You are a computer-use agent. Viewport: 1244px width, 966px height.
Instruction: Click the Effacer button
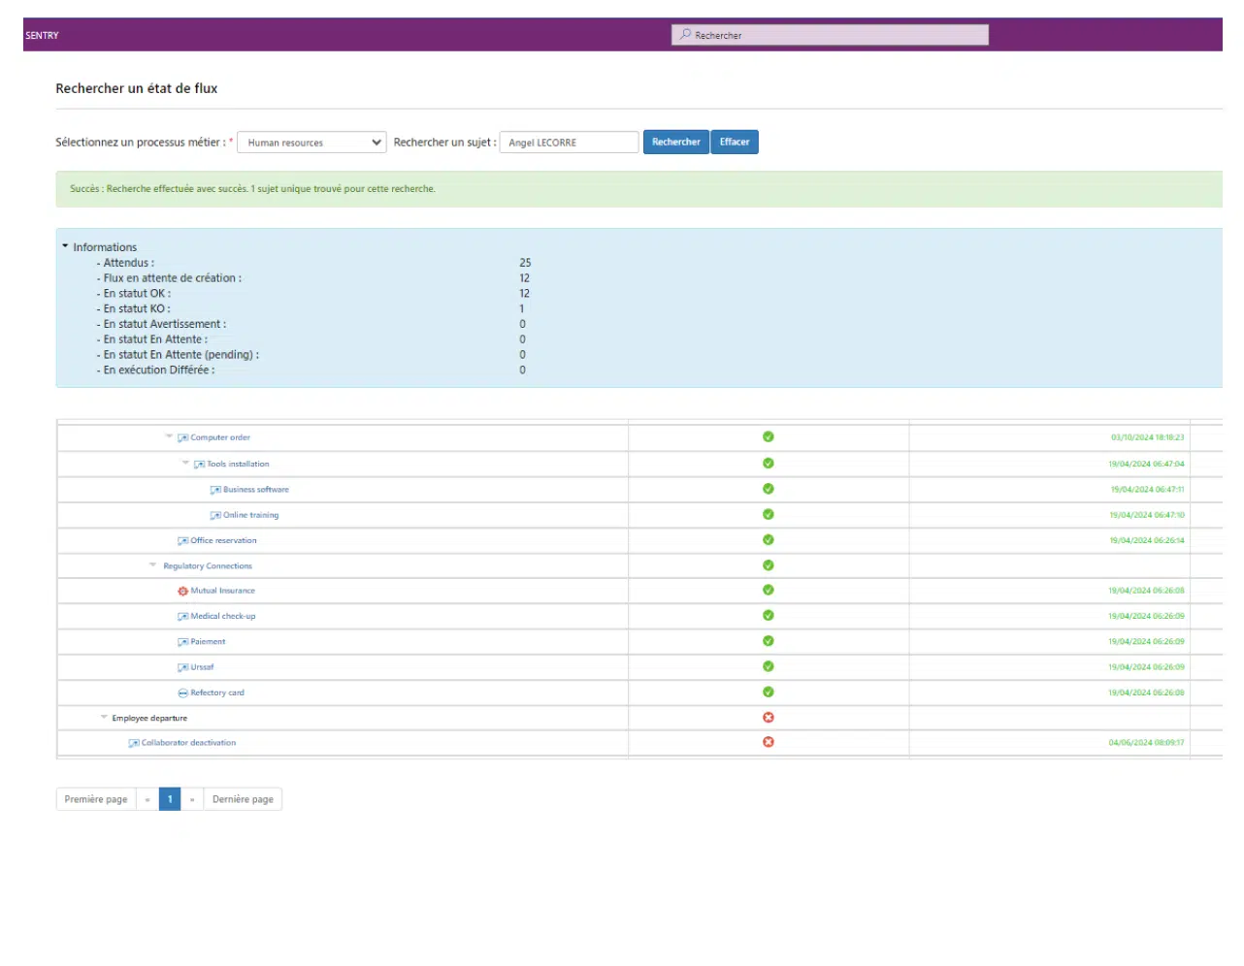[734, 143]
